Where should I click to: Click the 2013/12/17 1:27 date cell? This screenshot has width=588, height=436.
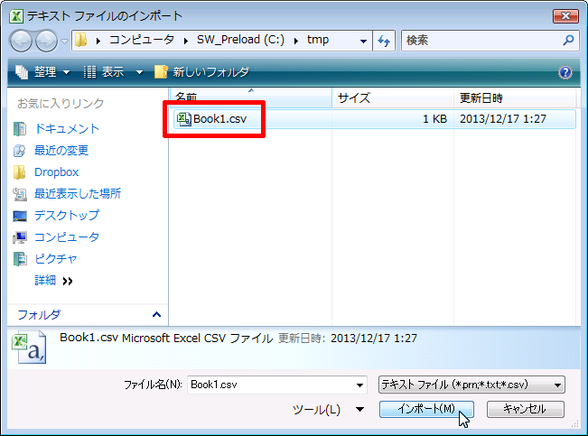point(503,119)
